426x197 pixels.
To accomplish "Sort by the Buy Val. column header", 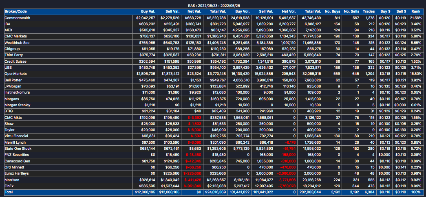I will [x=148, y=11].
